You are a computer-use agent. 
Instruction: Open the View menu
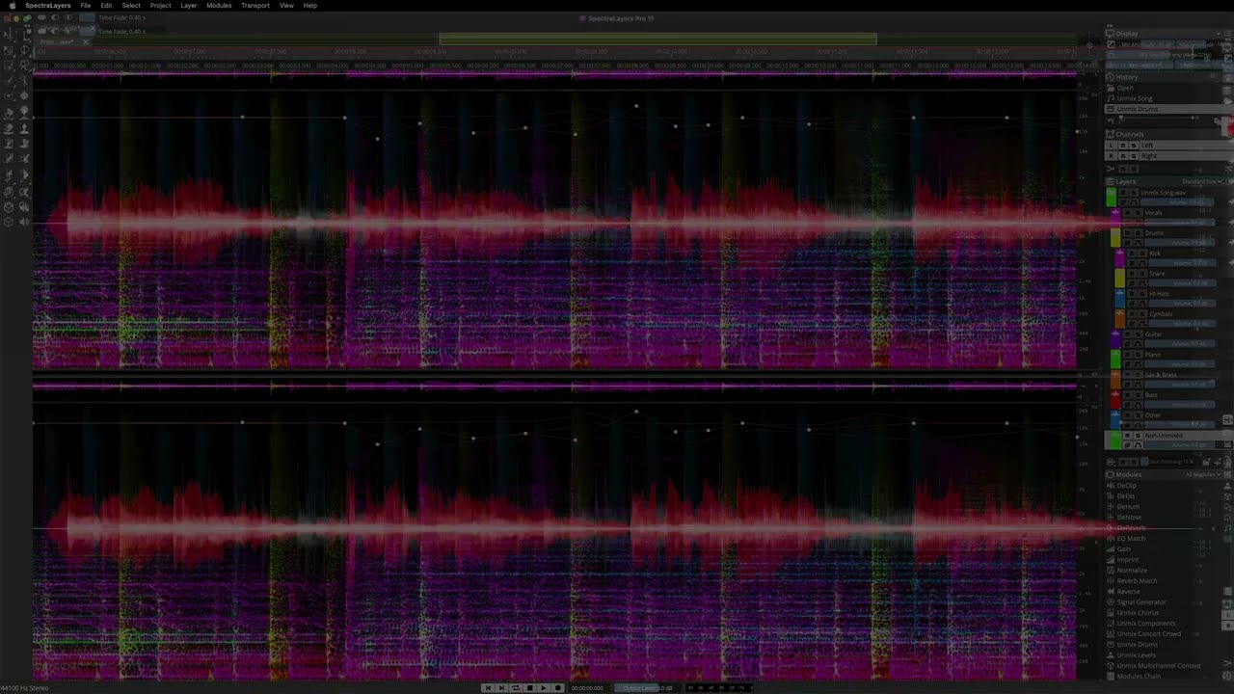click(286, 5)
